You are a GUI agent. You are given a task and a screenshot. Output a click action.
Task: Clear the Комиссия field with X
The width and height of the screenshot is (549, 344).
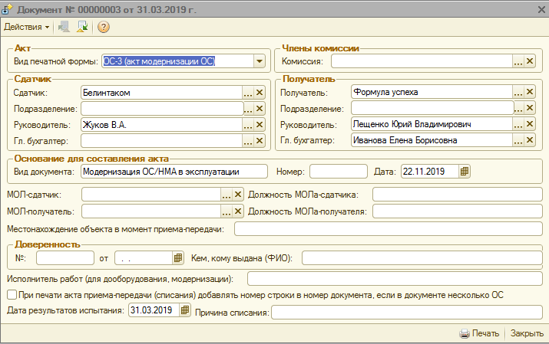pos(528,61)
